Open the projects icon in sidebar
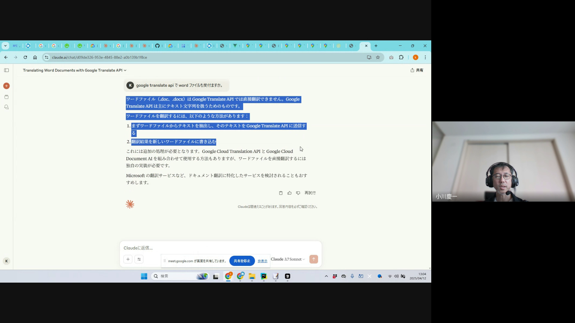Screen dimensions: 575x323 [x=6, y=97]
